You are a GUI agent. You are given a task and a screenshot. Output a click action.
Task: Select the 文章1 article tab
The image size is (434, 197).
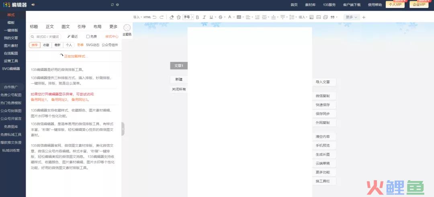pos(179,66)
